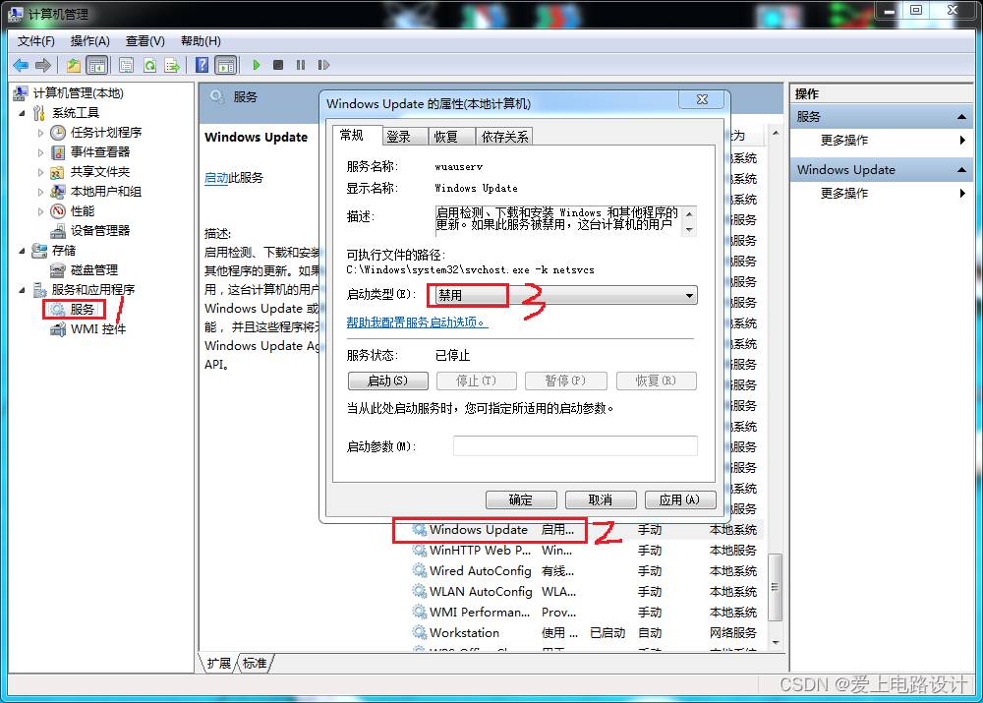
Task: Open the 操作(A) menu
Action: [x=89, y=41]
